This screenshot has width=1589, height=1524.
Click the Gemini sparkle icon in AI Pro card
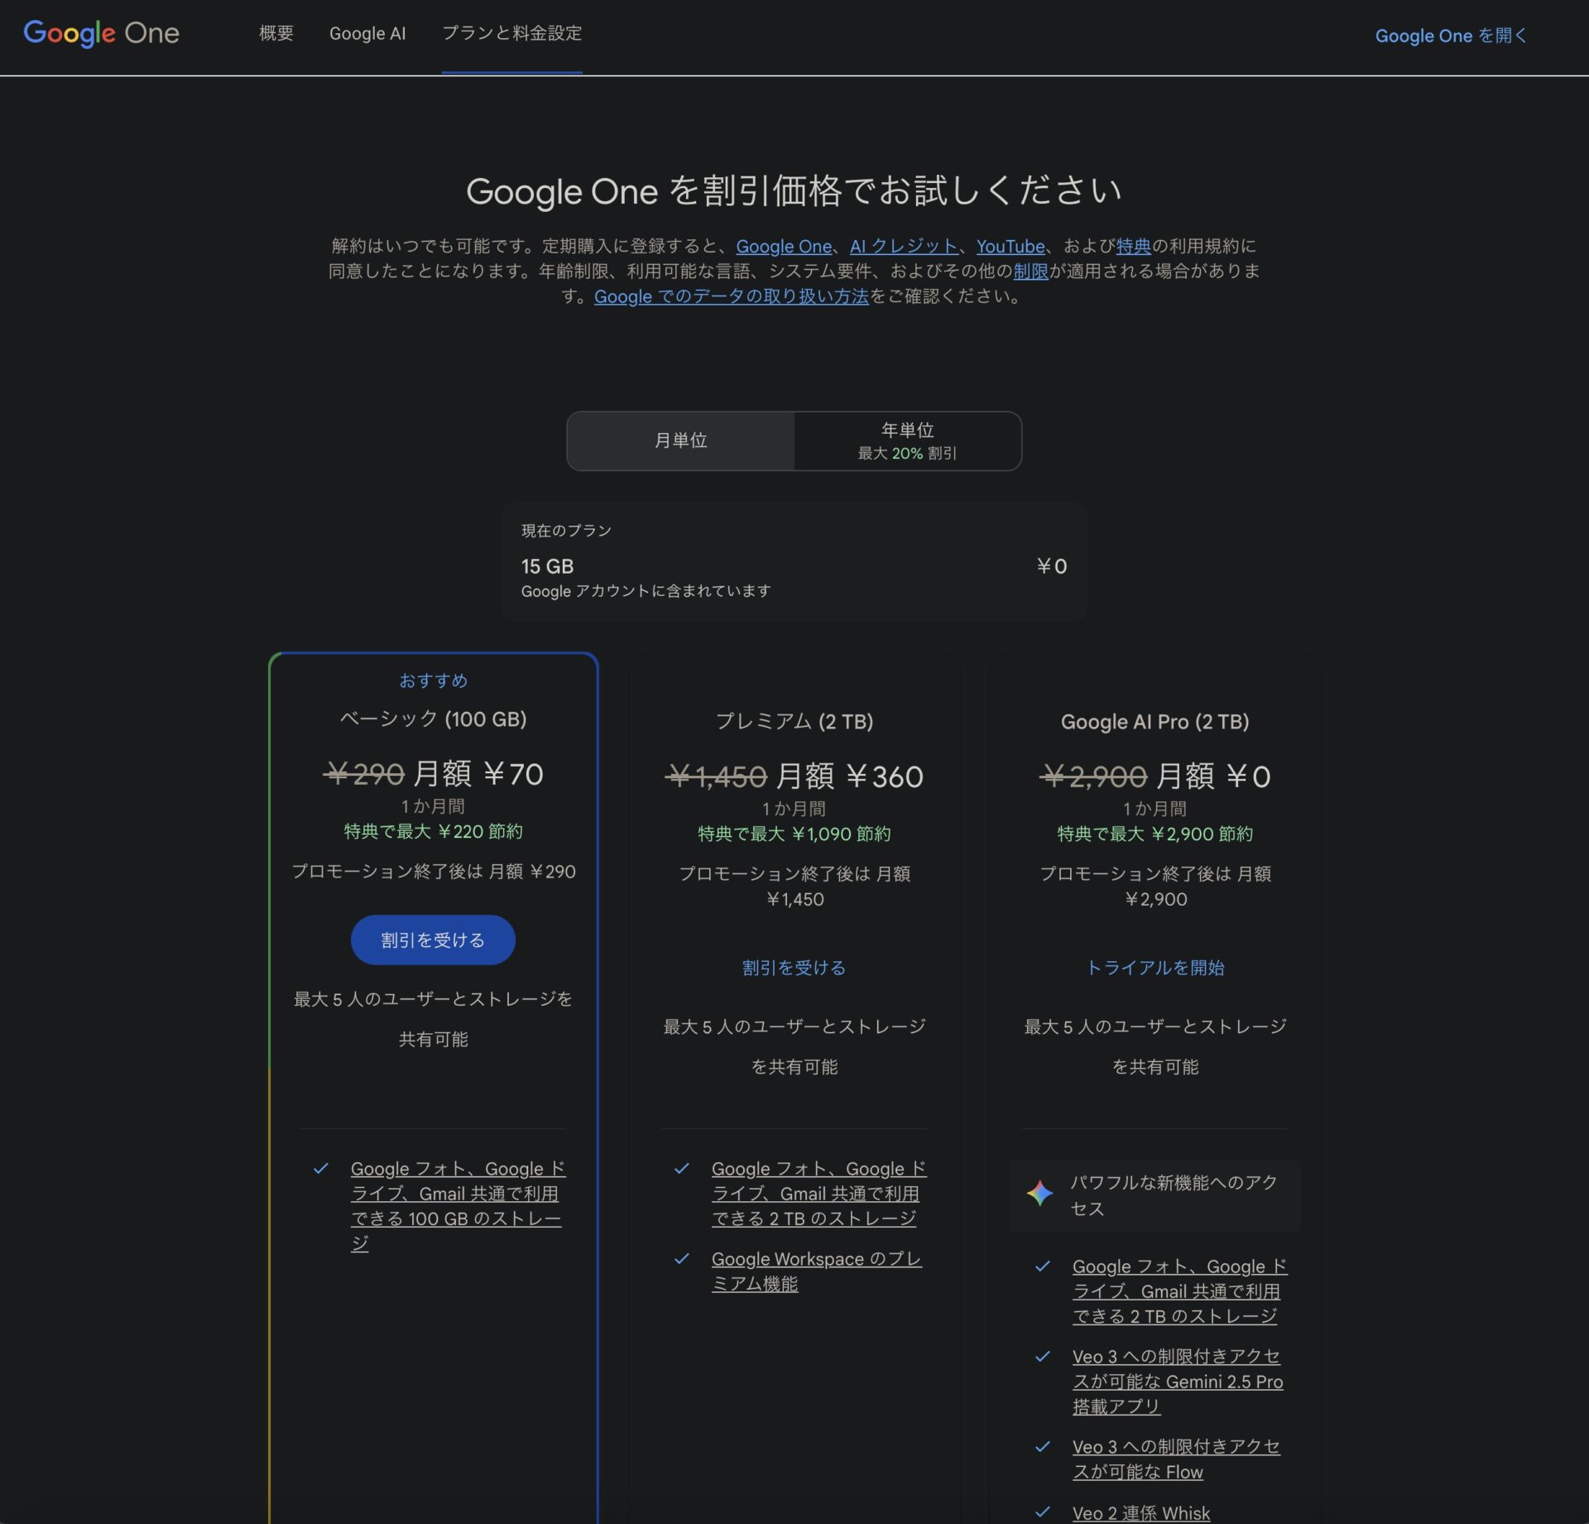point(1039,1194)
